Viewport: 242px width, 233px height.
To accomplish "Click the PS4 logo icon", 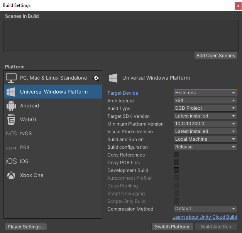I will click(11, 148).
